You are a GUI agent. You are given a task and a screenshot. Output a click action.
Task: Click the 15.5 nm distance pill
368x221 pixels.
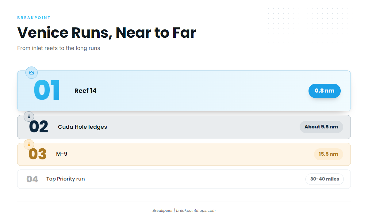click(x=328, y=154)
